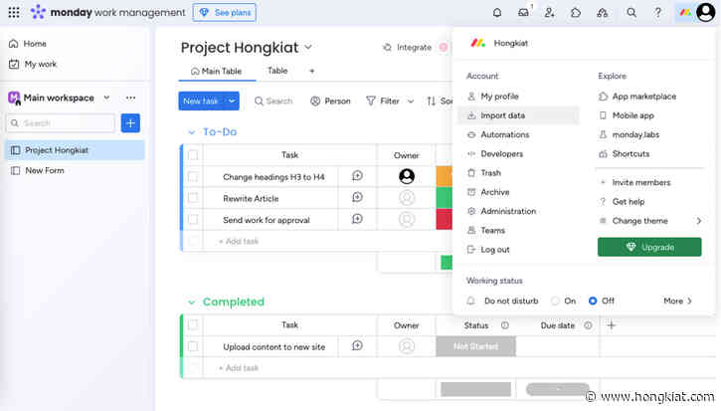Assign an owner to Send work for approval

click(x=407, y=220)
